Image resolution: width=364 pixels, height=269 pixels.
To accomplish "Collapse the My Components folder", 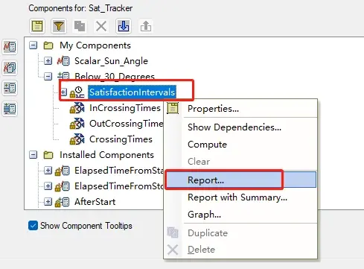I will (33, 45).
